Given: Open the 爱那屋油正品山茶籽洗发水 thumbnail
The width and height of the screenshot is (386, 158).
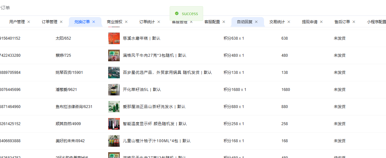Looking at the screenshot, I should [114, 107].
